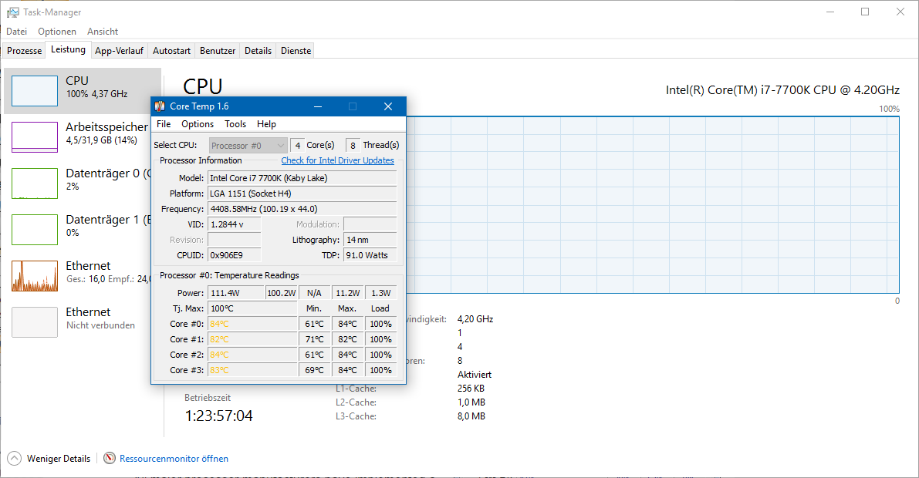Click Core #1 minimum 71°C value

click(x=314, y=339)
